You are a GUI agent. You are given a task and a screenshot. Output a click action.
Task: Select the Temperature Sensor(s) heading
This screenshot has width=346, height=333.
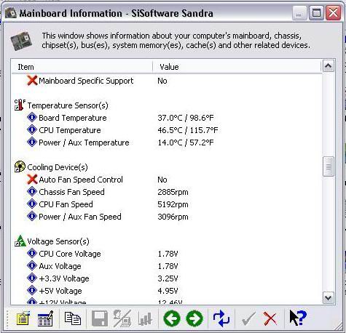68,105
